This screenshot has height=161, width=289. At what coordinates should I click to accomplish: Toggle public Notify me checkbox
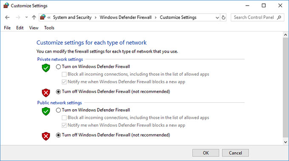coord(64,125)
